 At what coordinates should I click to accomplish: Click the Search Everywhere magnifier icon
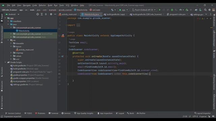click(205, 10)
